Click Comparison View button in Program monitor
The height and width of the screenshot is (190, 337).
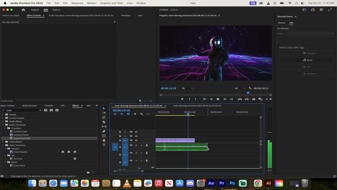click(x=261, y=99)
